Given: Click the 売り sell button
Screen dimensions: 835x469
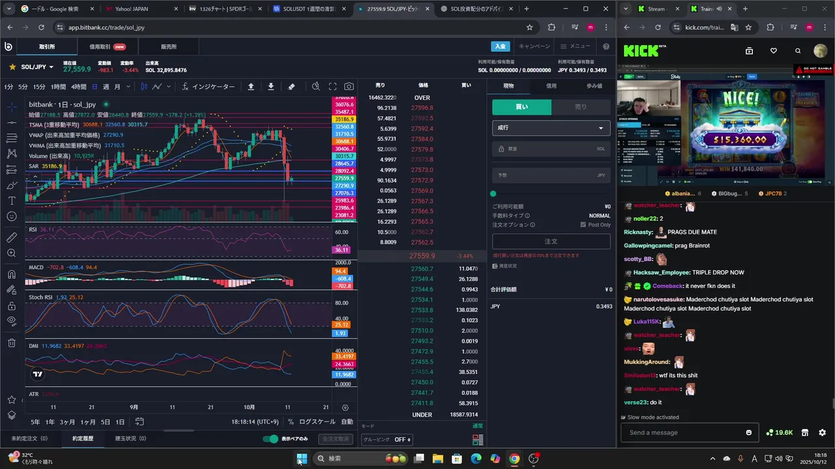Looking at the screenshot, I should pyautogui.click(x=581, y=107).
